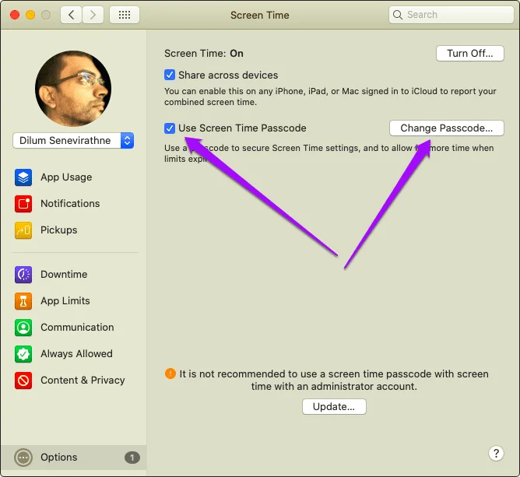The width and height of the screenshot is (520, 477).
Task: Switch to App Limits section
Action: 65,301
